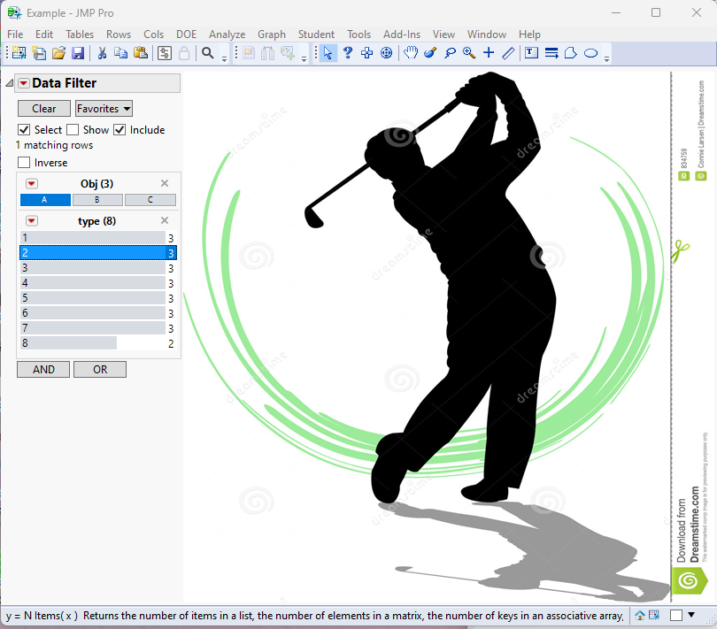Select the Help question mark tool
717x629 pixels.
(x=348, y=53)
